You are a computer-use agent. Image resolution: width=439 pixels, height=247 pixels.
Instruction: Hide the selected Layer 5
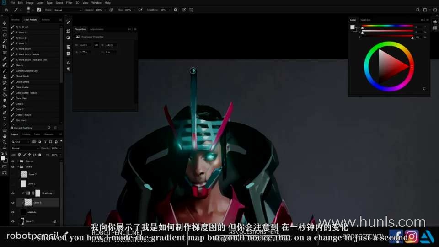pyautogui.click(x=13, y=203)
